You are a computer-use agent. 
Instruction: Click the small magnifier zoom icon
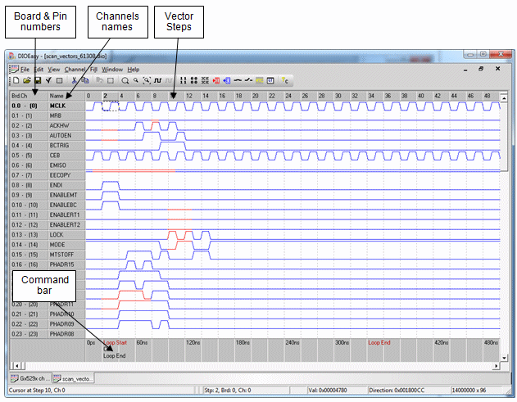point(135,80)
